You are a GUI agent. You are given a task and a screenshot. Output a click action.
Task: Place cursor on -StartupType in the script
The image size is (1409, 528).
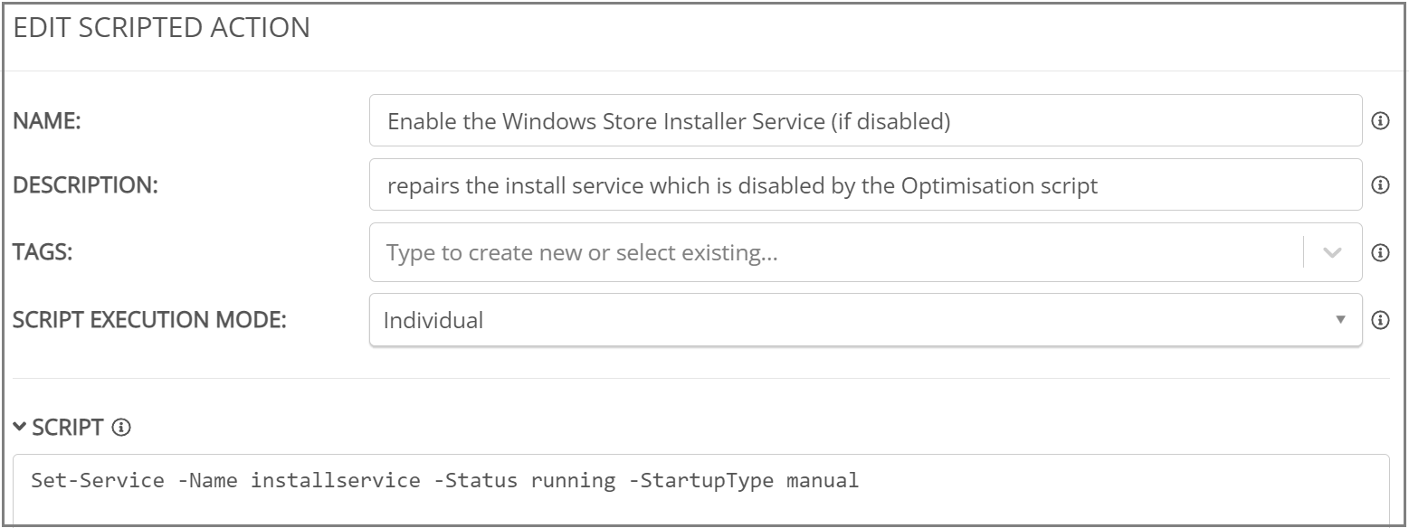701,481
